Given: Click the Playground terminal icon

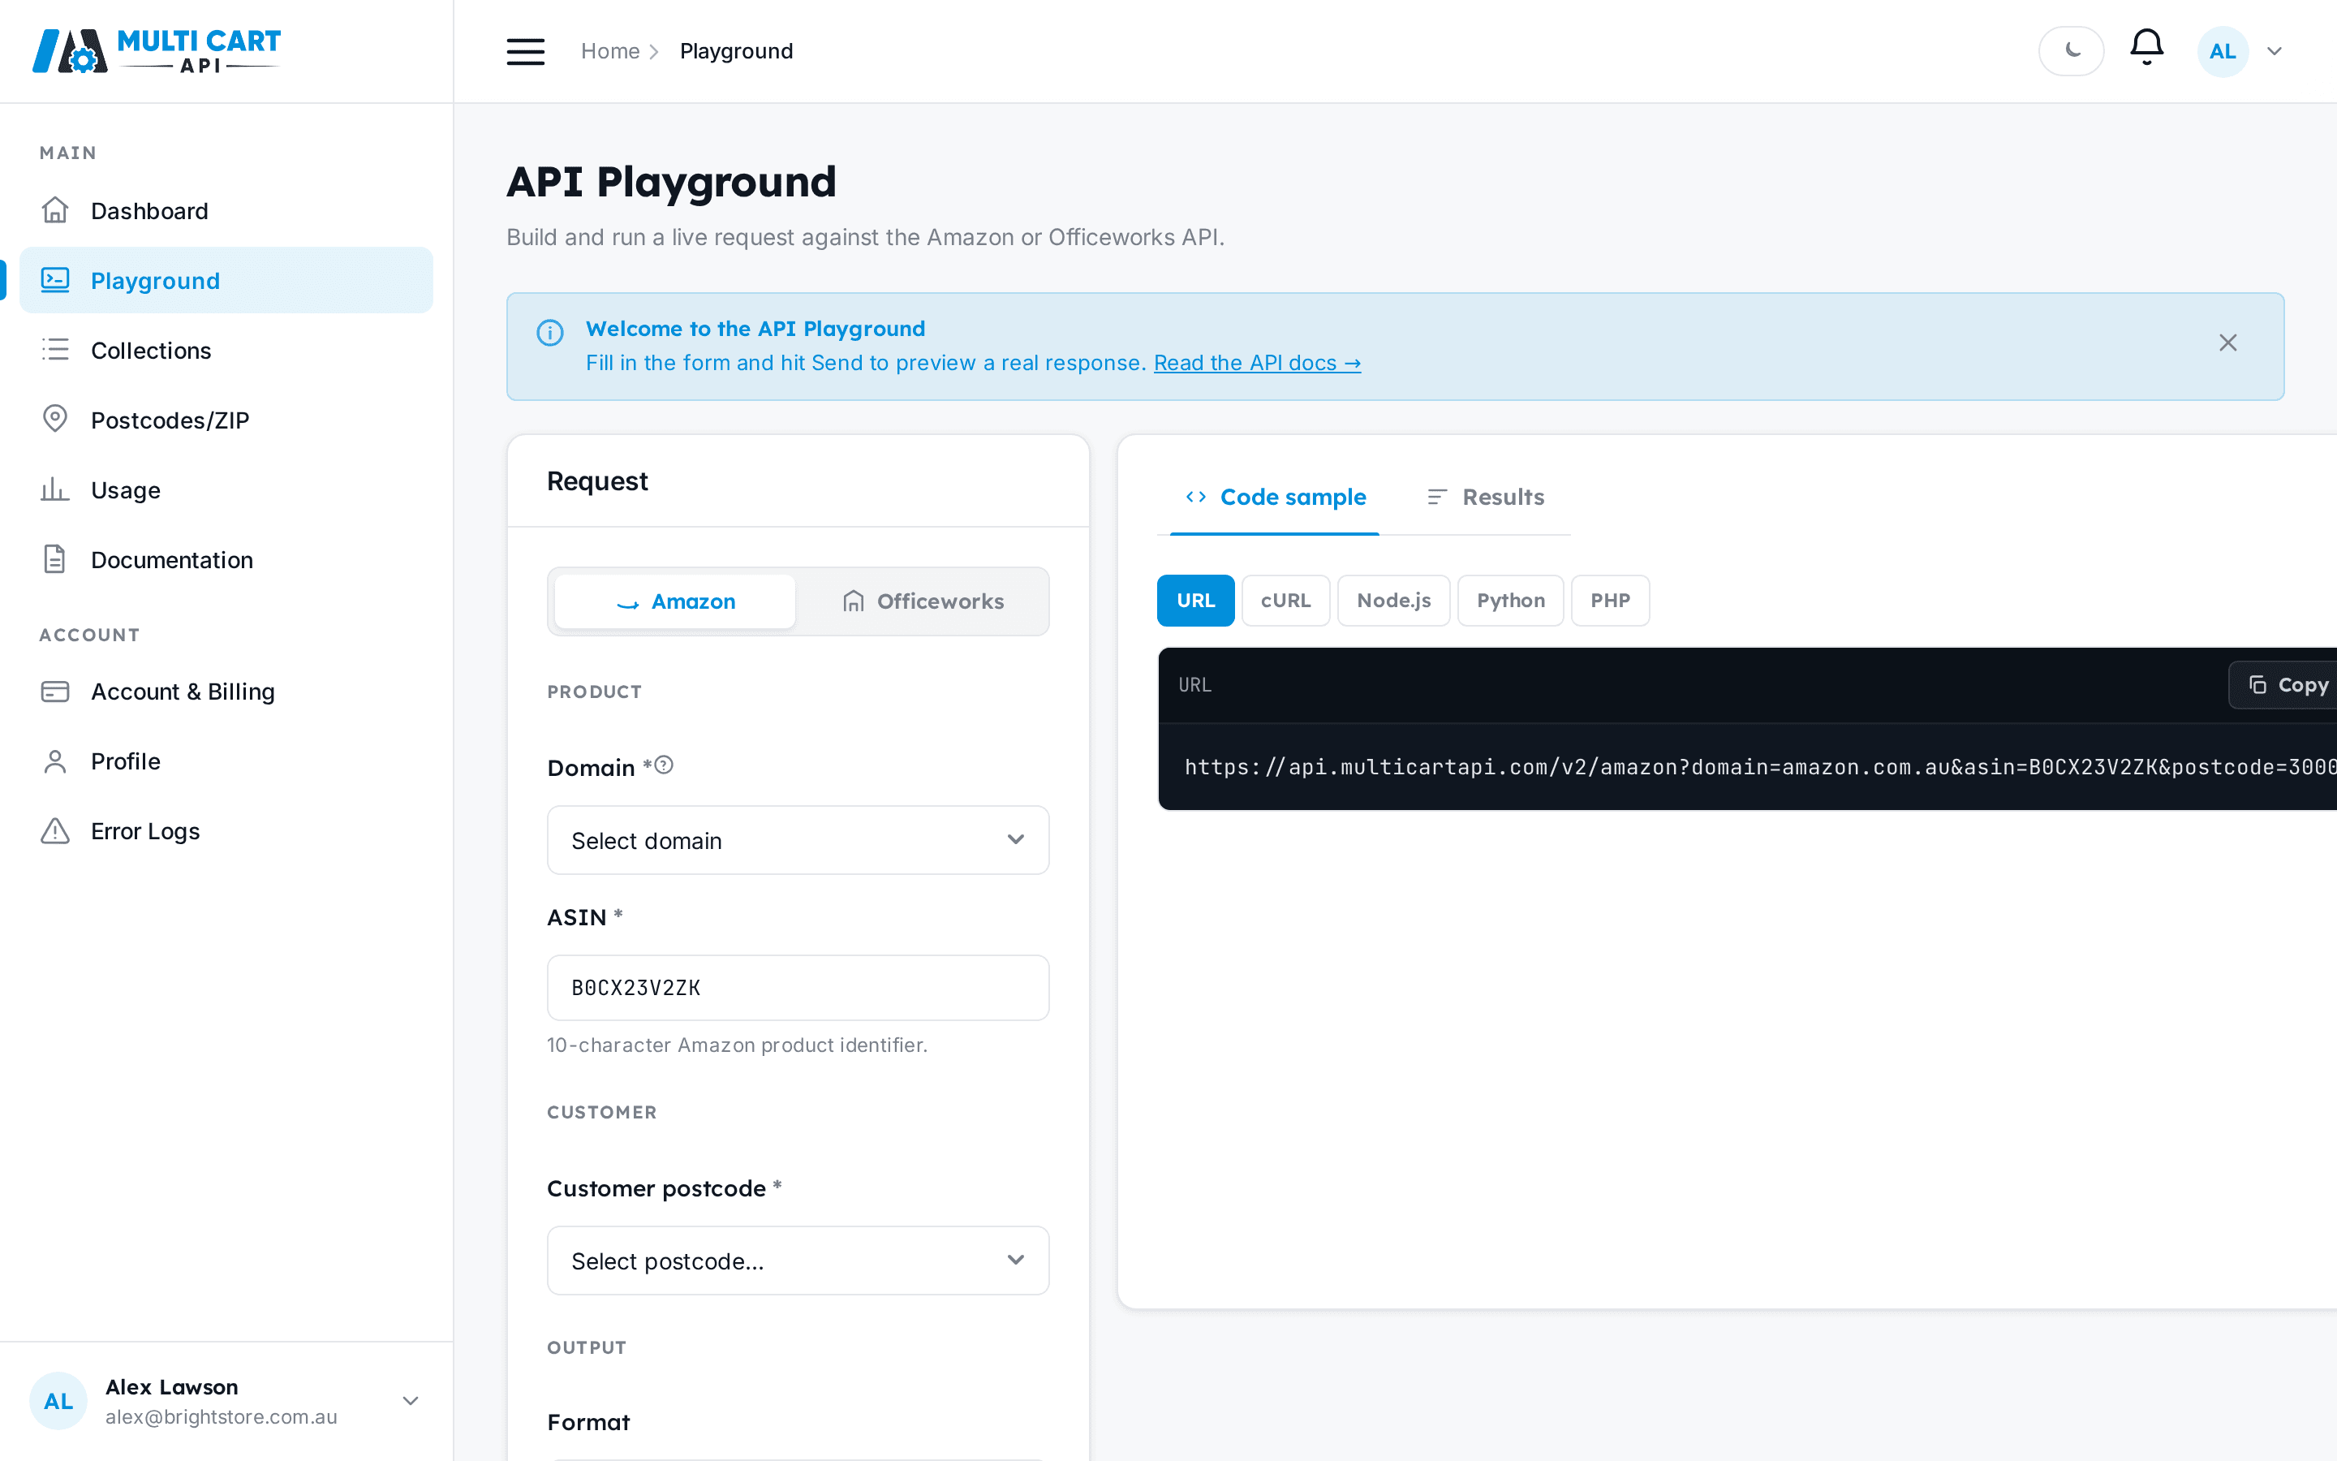Looking at the screenshot, I should 55,280.
